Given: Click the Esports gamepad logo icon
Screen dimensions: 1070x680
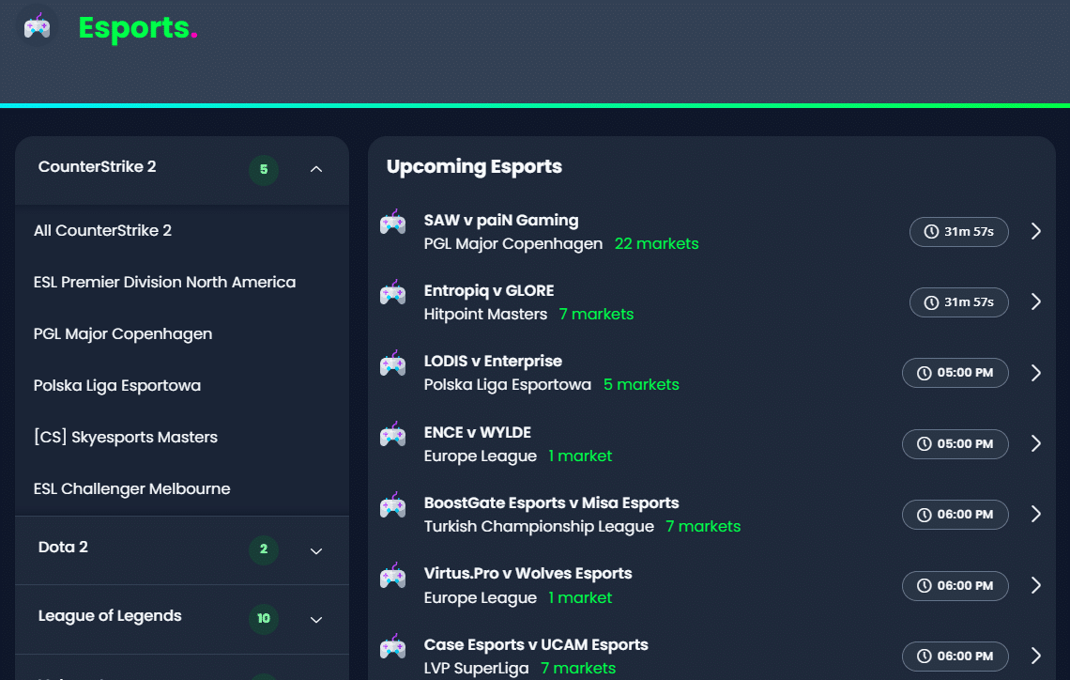Looking at the screenshot, I should [x=36, y=26].
